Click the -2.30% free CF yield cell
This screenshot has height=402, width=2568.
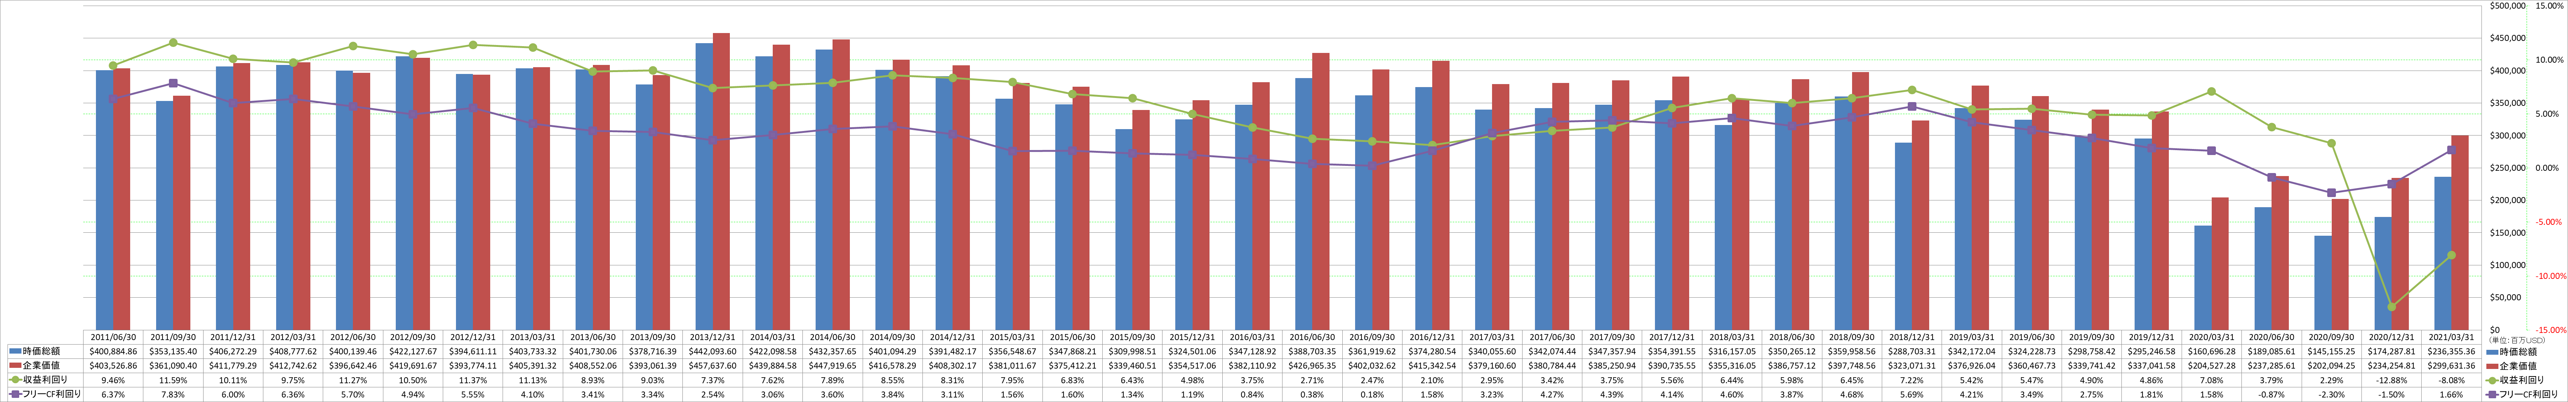(2332, 394)
